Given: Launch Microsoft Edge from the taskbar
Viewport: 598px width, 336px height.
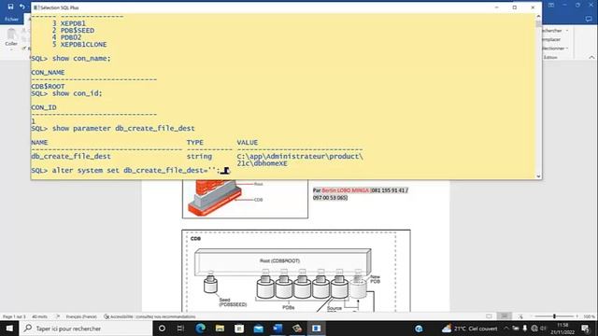Looking at the screenshot, I should point(200,329).
